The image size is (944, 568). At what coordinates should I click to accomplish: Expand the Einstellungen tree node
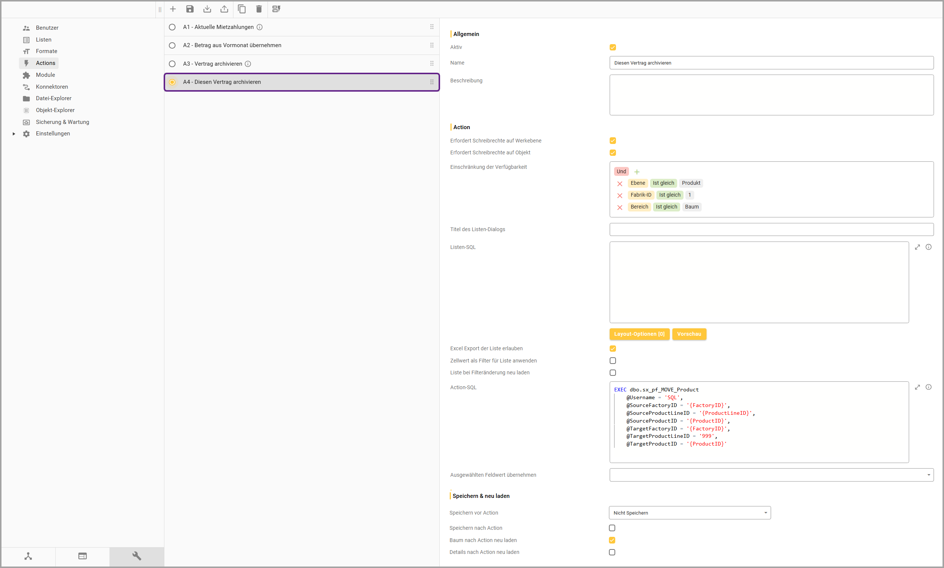(14, 134)
